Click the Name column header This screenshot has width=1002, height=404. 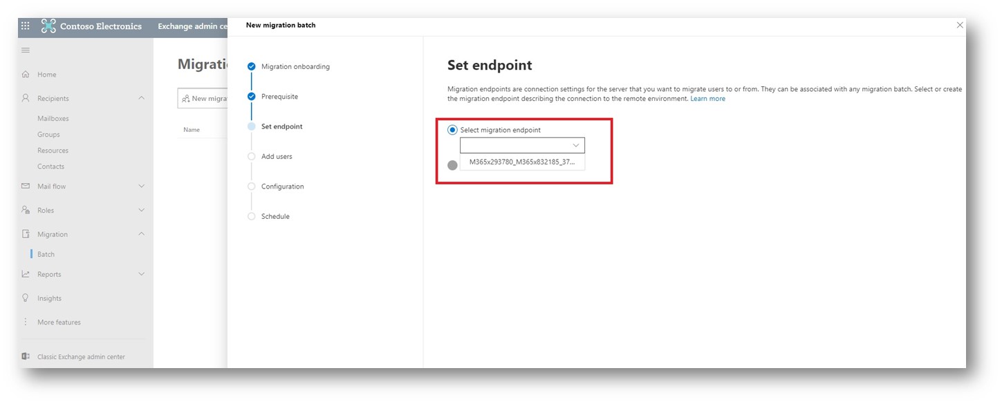click(x=192, y=130)
